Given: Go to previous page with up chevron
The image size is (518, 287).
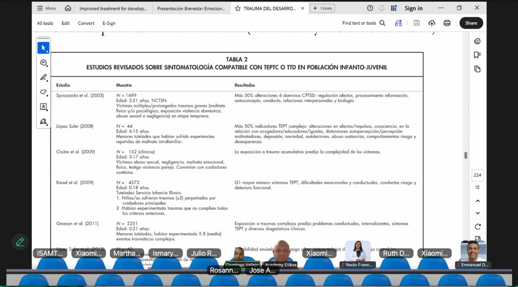Looking at the screenshot, I should tap(477, 201).
